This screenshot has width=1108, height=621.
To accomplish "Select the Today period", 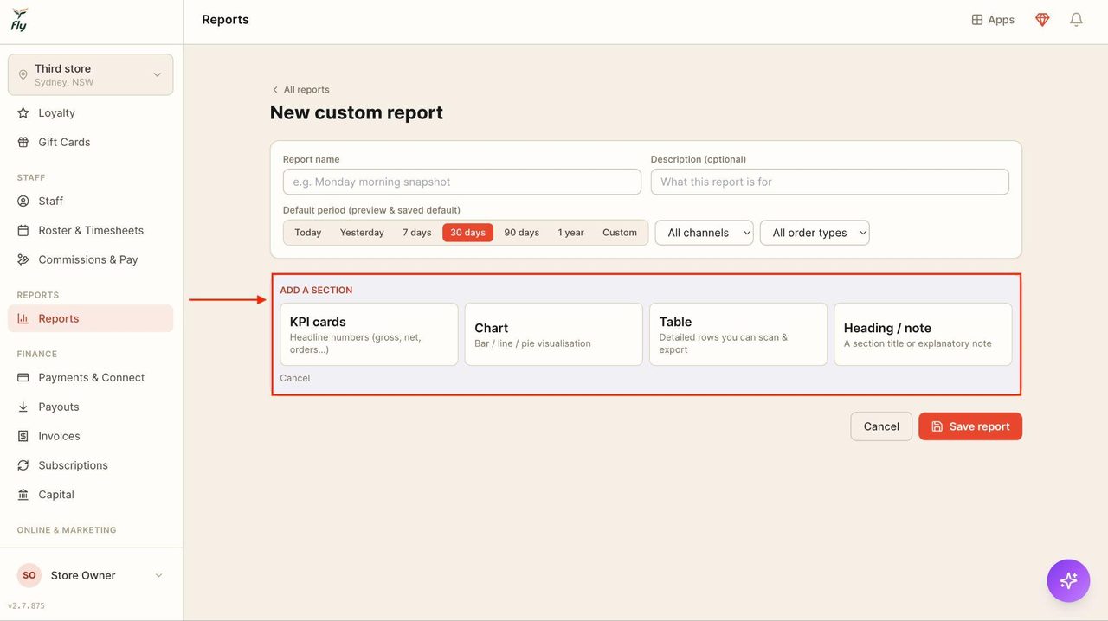I will (x=307, y=233).
